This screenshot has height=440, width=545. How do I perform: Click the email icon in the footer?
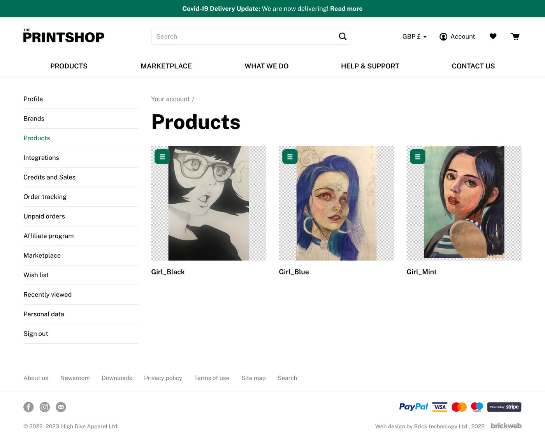coord(61,407)
